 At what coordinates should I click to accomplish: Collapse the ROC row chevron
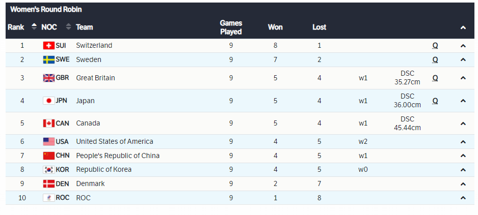(463, 198)
